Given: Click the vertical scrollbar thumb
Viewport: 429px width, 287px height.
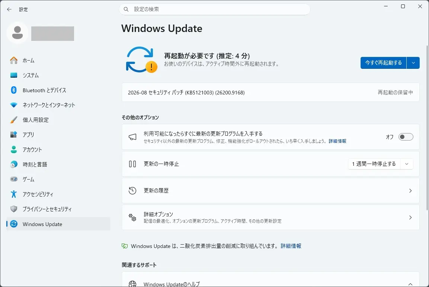Looking at the screenshot, I should [x=428, y=128].
